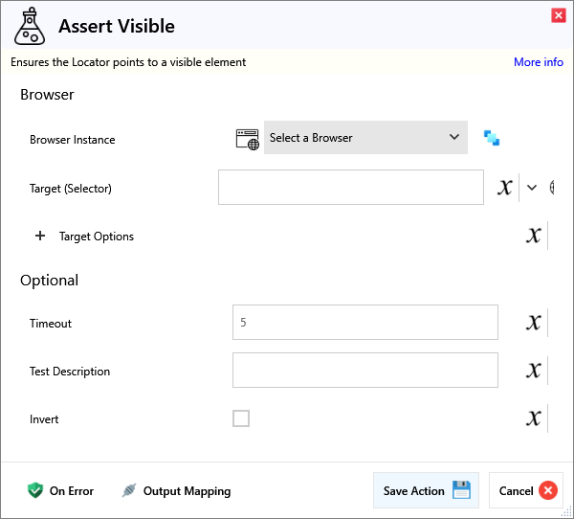This screenshot has width=574, height=519.
Task: Click the variable x icon for Target Options
Action: pos(534,236)
